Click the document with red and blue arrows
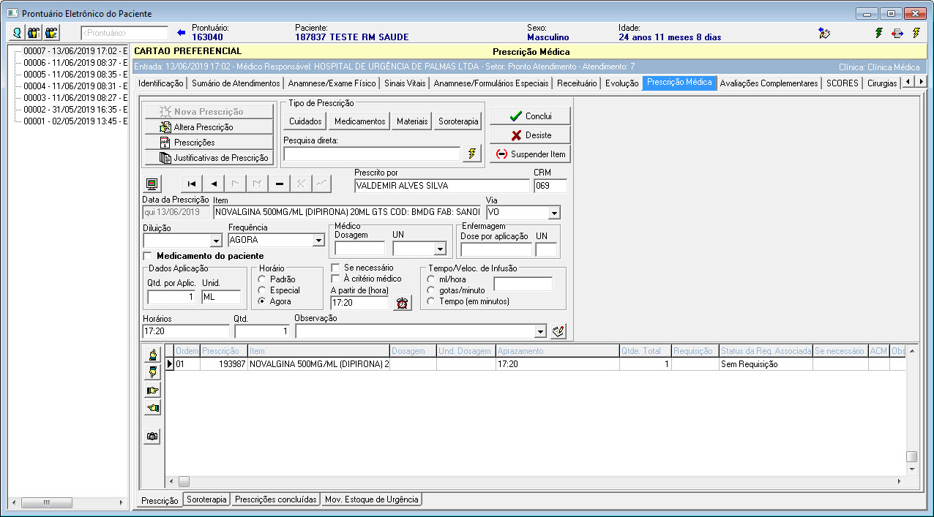934x517 pixels. (897, 33)
